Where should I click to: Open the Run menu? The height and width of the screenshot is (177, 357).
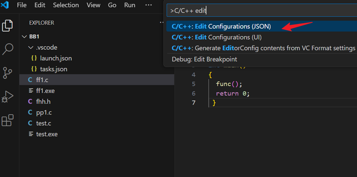(x=130, y=5)
